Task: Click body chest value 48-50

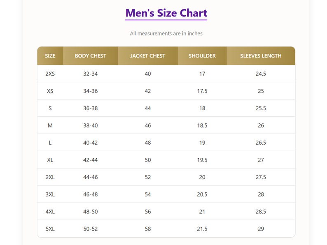Action: 90,212
